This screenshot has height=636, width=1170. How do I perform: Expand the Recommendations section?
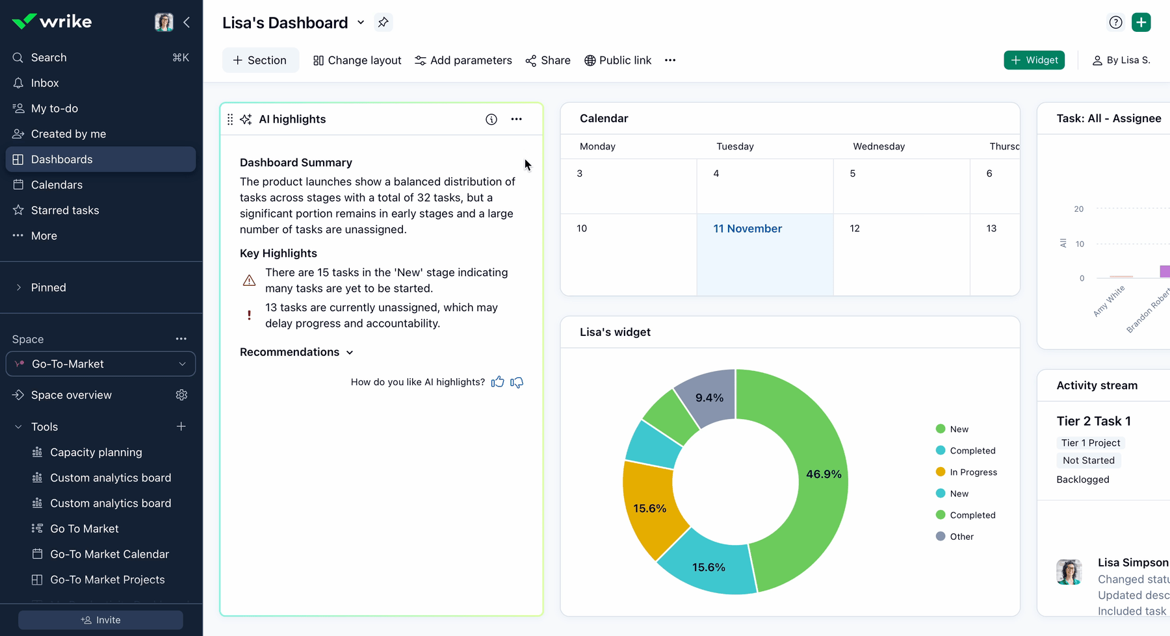pyautogui.click(x=296, y=352)
